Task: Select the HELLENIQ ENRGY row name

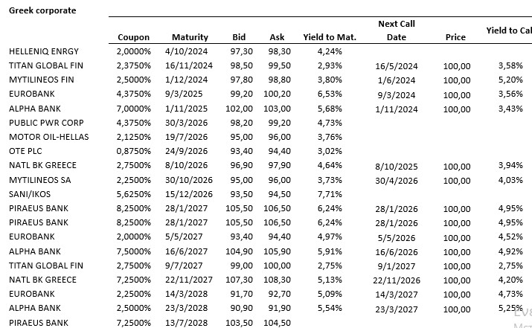Action: coord(44,51)
